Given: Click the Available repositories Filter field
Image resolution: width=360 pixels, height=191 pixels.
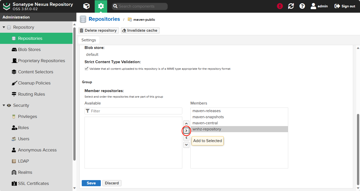Looking at the screenshot, I should click(x=133, y=111).
